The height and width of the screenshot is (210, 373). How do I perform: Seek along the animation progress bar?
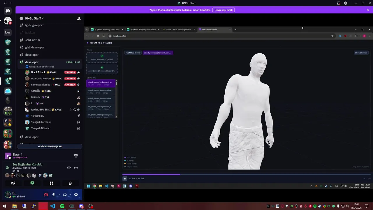coord(247,174)
